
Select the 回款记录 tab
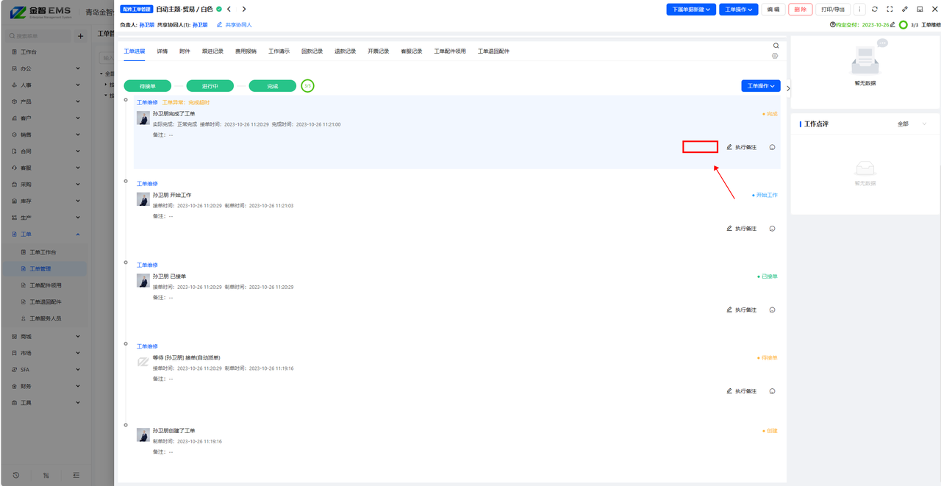[312, 51]
